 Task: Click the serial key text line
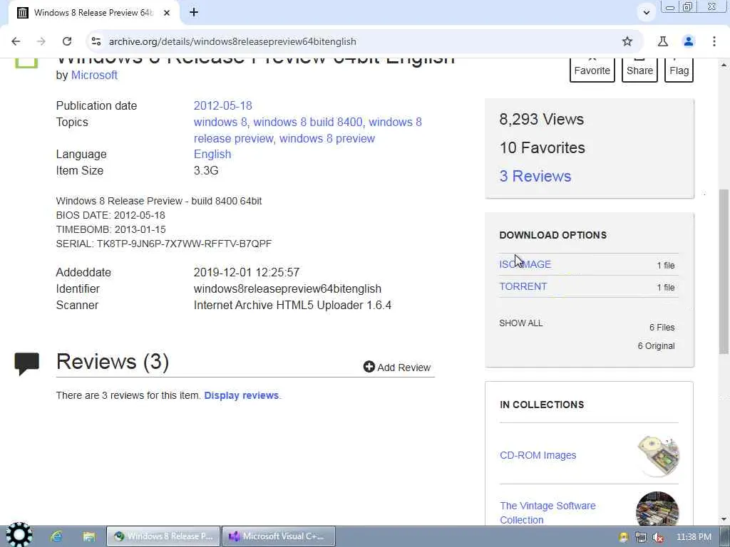click(x=164, y=244)
